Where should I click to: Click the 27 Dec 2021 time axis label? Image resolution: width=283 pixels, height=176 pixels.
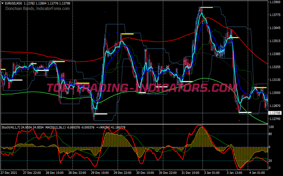(9, 173)
